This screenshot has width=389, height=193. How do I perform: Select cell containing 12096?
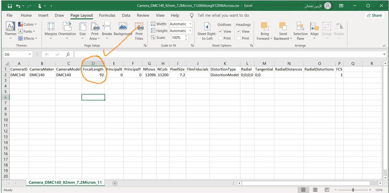tap(149, 75)
